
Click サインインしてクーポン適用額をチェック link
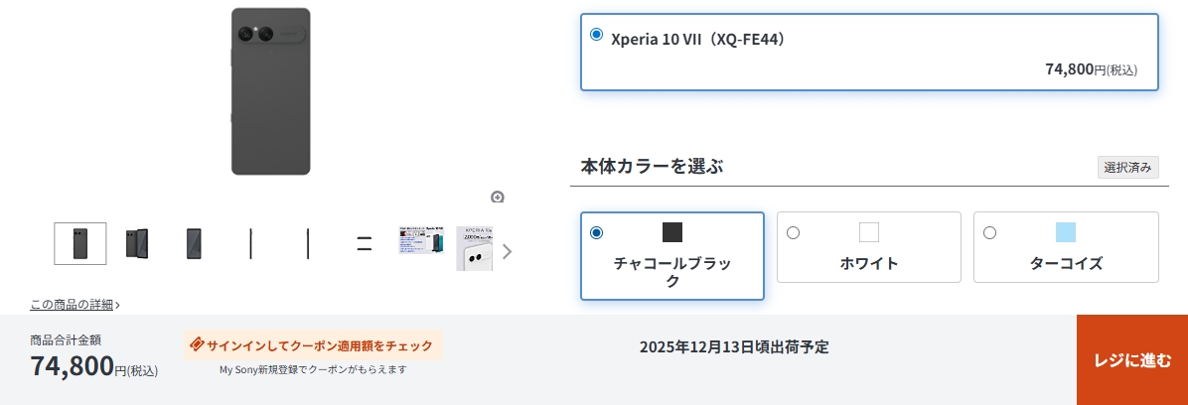[320, 345]
